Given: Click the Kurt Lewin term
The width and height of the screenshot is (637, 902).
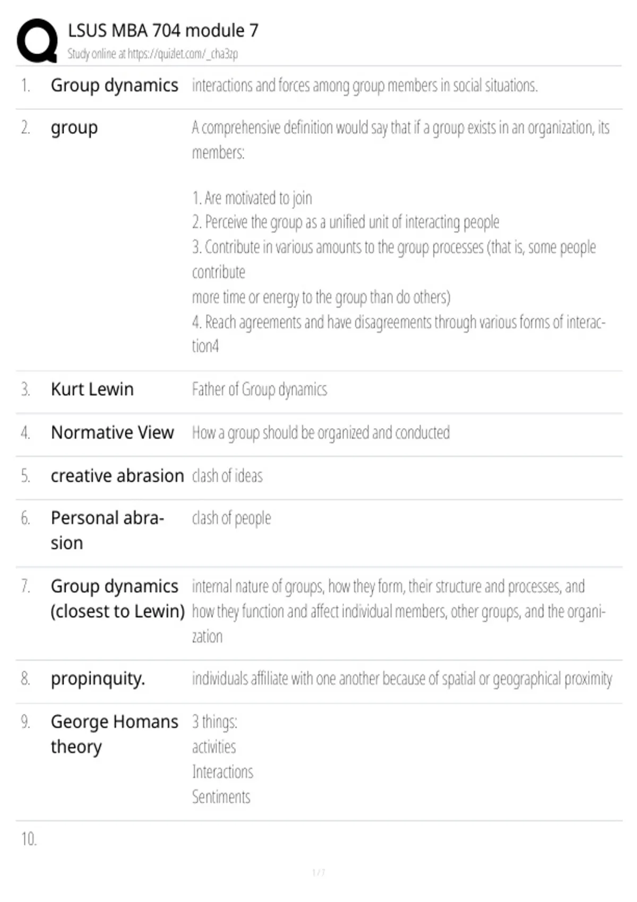Looking at the screenshot, I should pyautogui.click(x=92, y=389).
